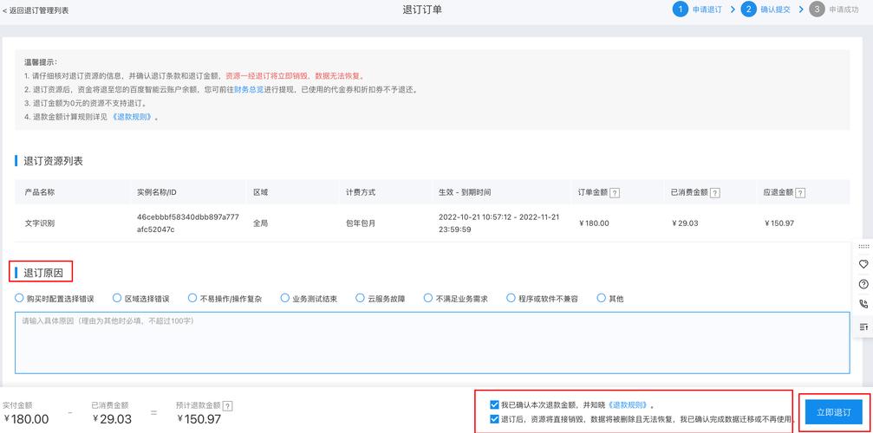This screenshot has height=433, width=873.
Task: Select reason 程序或软件不兼容
Action: point(511,298)
